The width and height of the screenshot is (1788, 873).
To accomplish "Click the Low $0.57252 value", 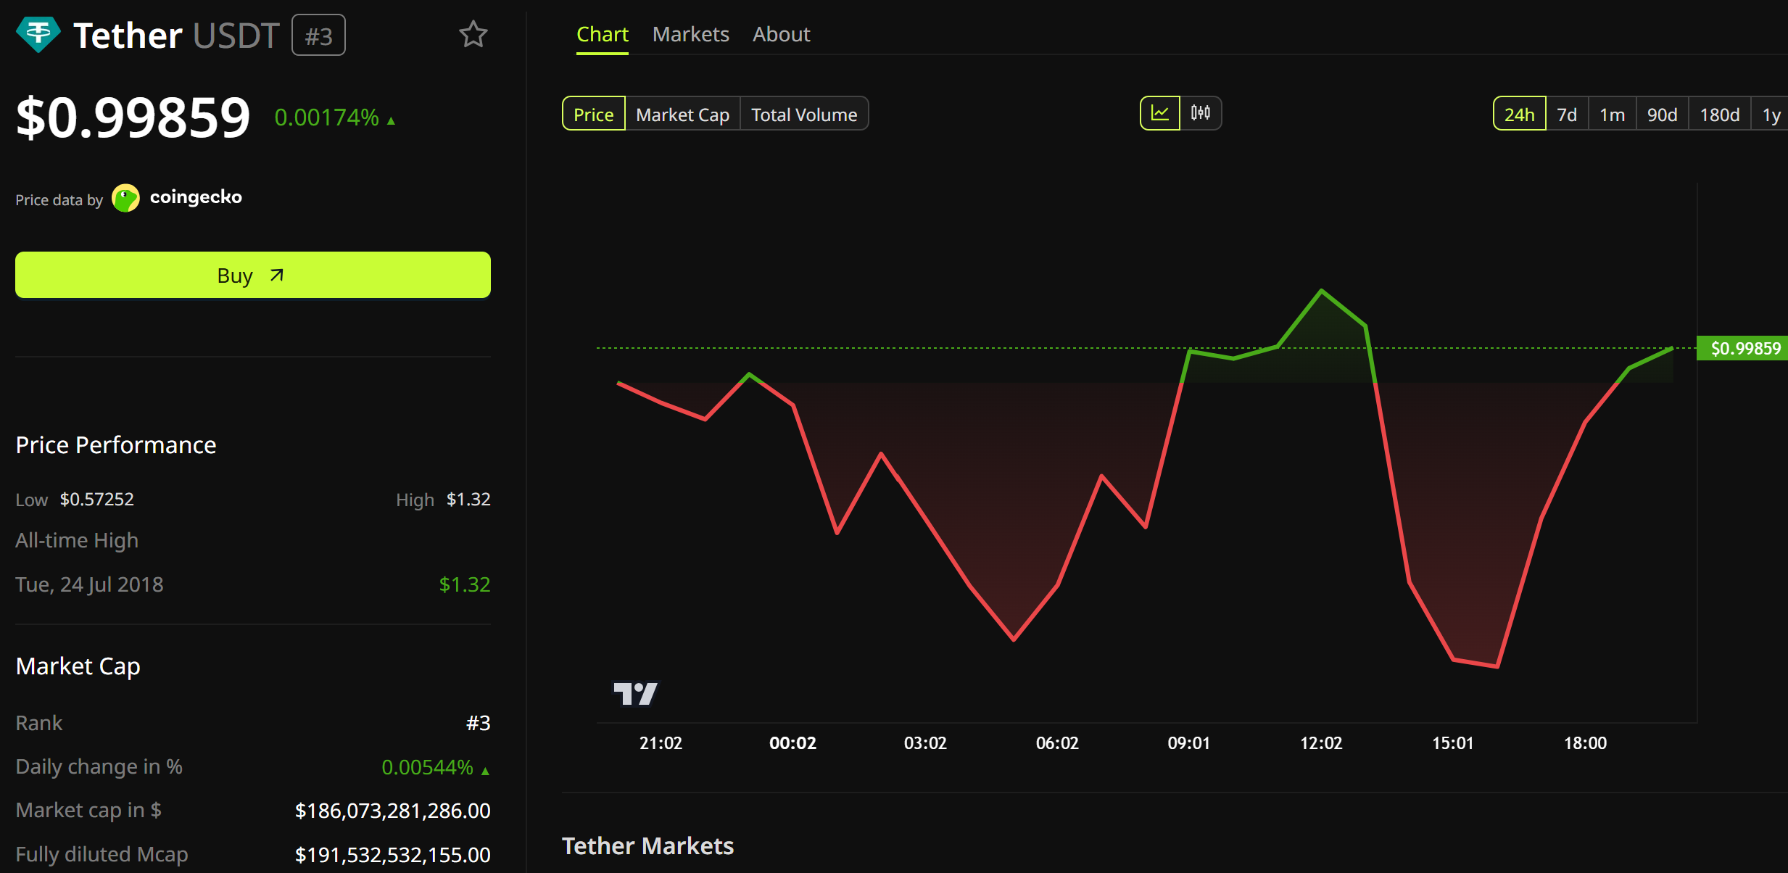I will (x=96, y=499).
